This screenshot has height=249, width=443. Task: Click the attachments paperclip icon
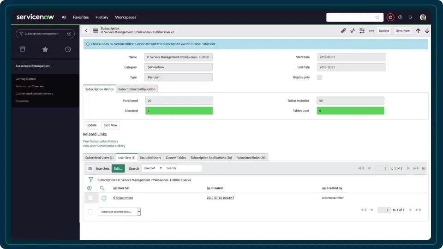click(x=343, y=31)
